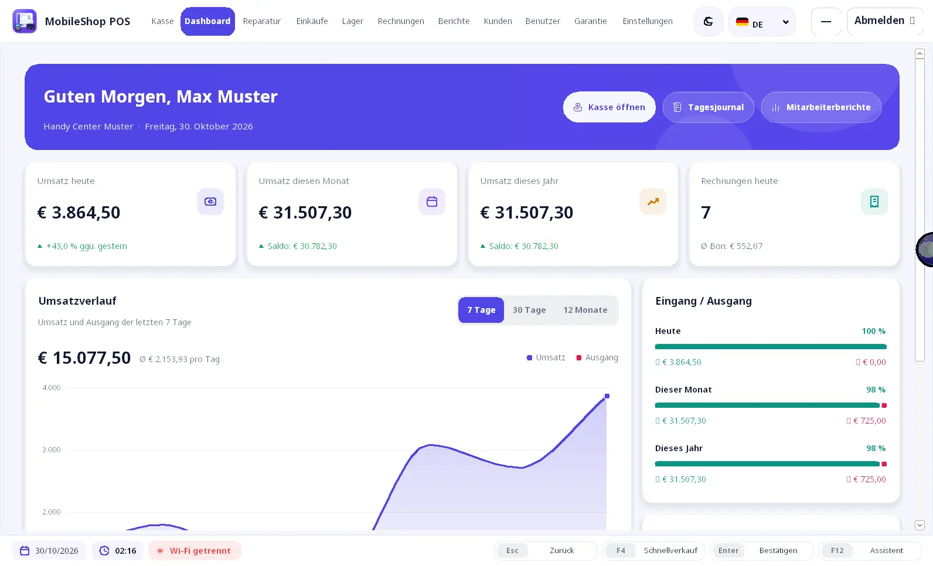
Task: Toggle the Umsatz legend entry
Action: [546, 357]
